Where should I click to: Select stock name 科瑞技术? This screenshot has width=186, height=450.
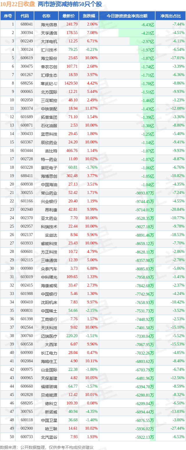coord(49,226)
